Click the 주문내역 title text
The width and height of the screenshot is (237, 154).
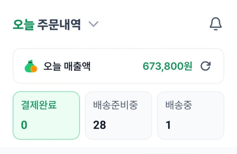coord(59,25)
